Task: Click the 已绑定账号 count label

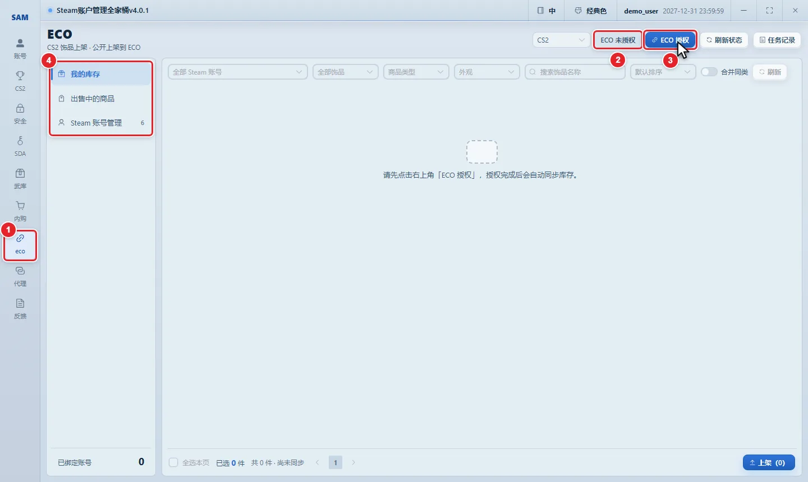Action: pos(75,462)
